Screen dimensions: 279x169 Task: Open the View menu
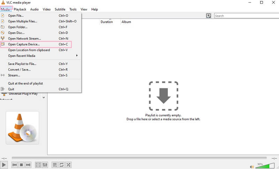coord(84,9)
